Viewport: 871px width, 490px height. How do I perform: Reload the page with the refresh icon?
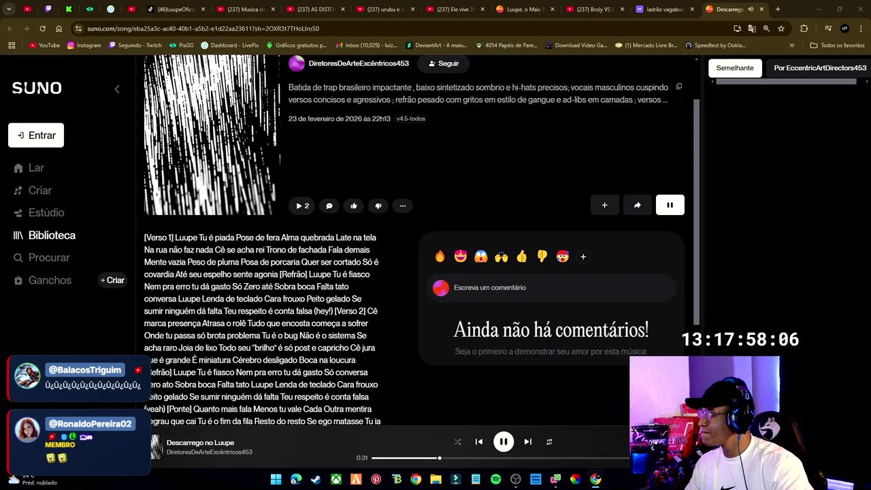pyautogui.click(x=42, y=29)
